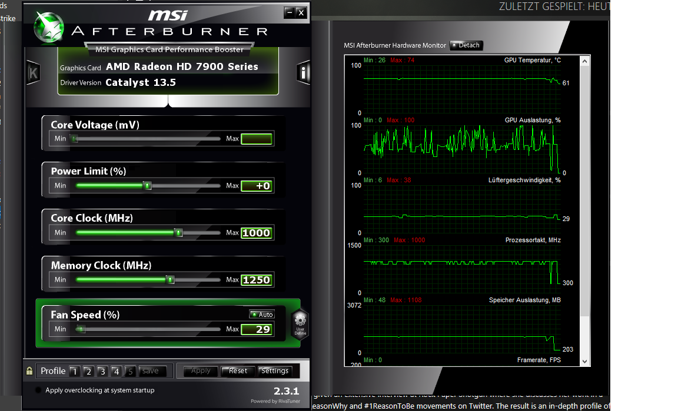Viewport: 678px width, 411px height.
Task: Click the Fan Speed slider handle
Action: point(81,329)
